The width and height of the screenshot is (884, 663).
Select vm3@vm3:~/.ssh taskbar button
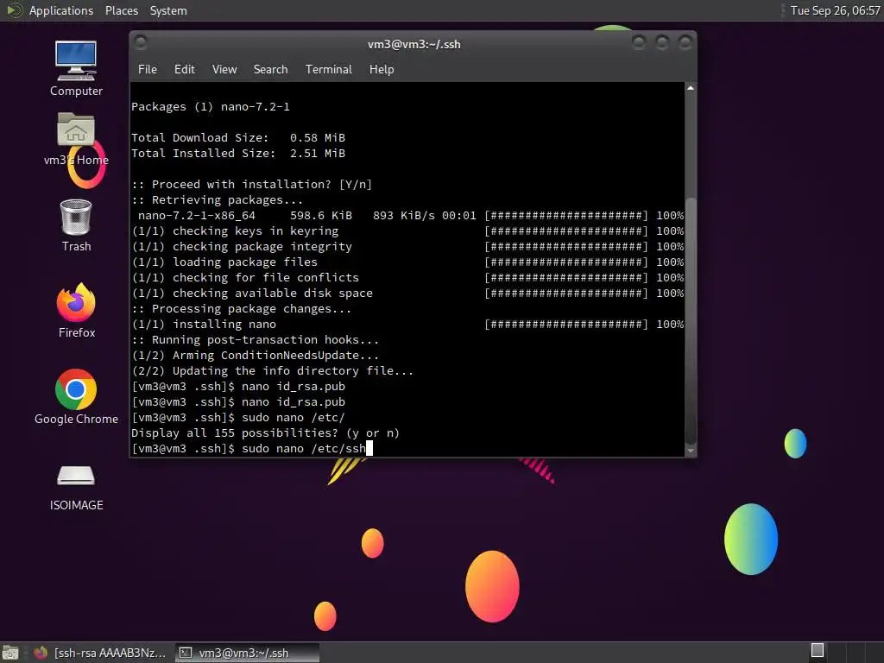(247, 653)
